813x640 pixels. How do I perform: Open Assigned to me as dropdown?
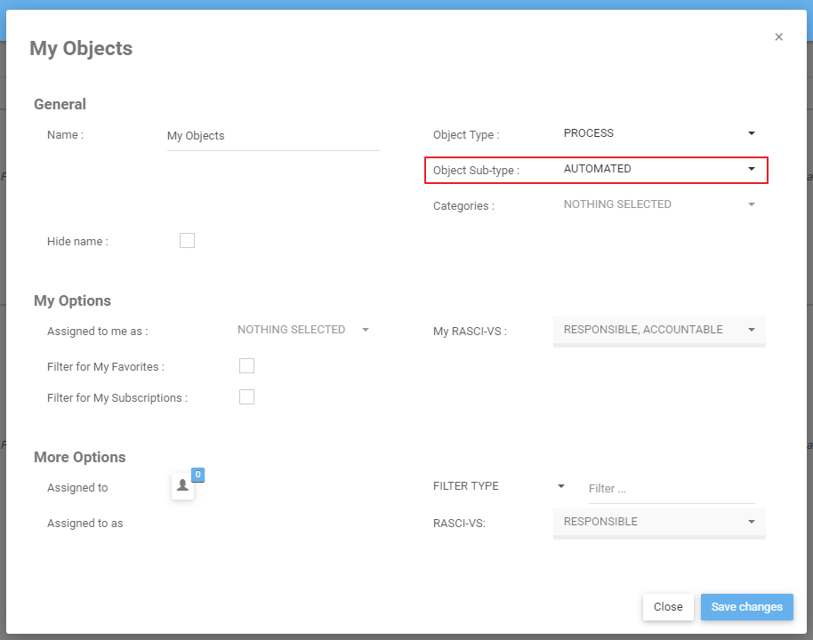(302, 330)
